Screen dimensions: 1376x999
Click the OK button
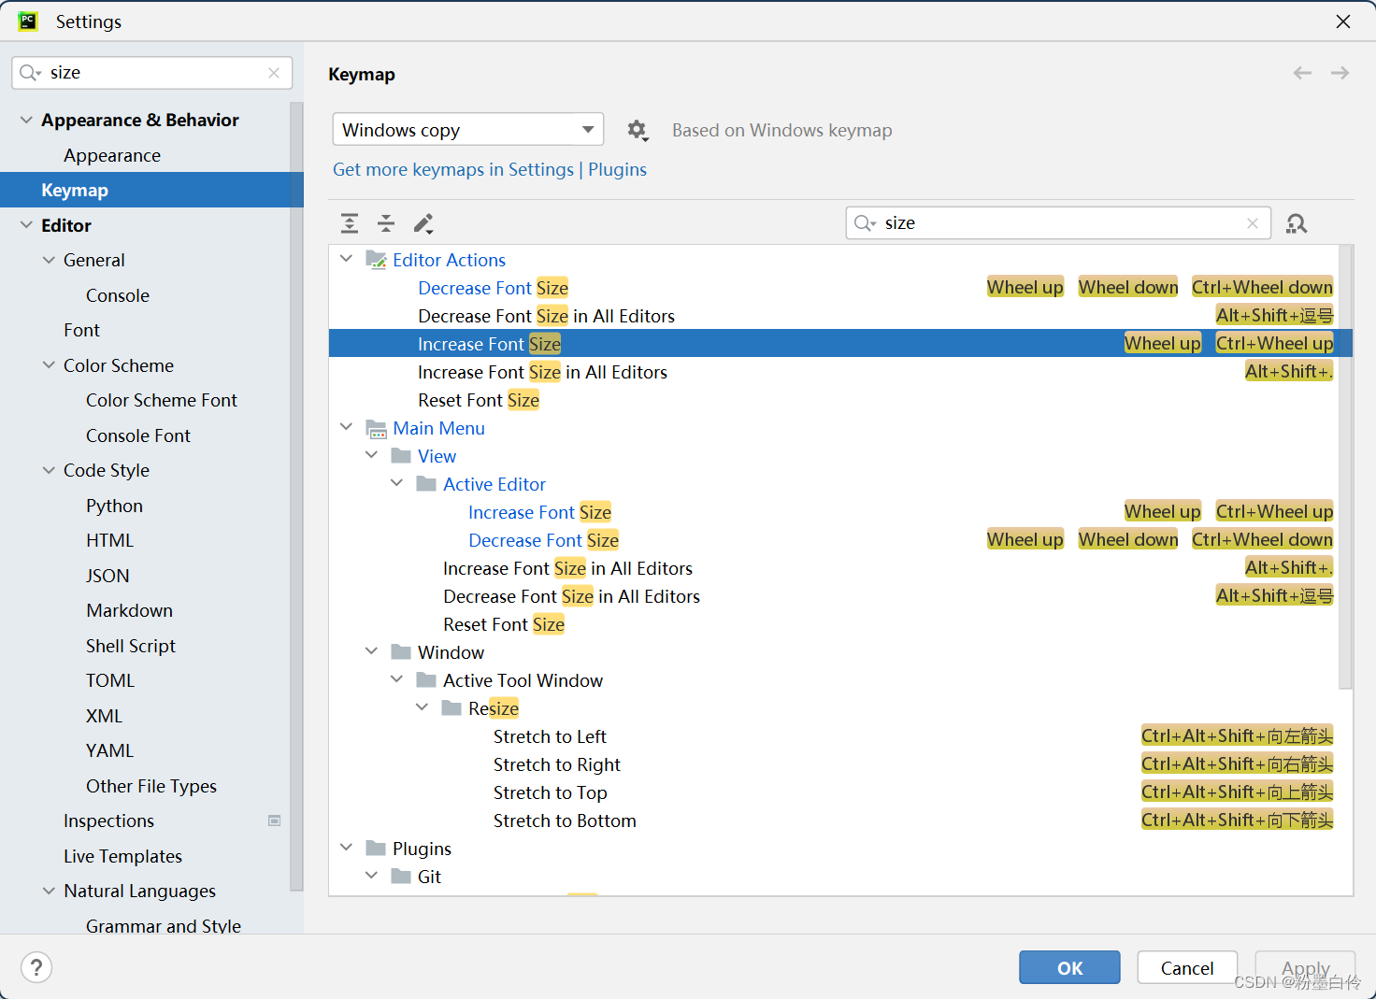1069,967
